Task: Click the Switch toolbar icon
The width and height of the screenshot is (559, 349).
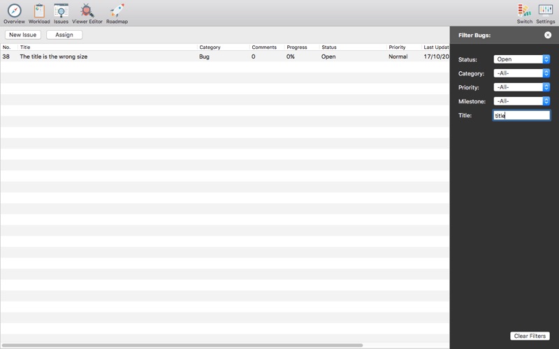Action: tap(525, 10)
